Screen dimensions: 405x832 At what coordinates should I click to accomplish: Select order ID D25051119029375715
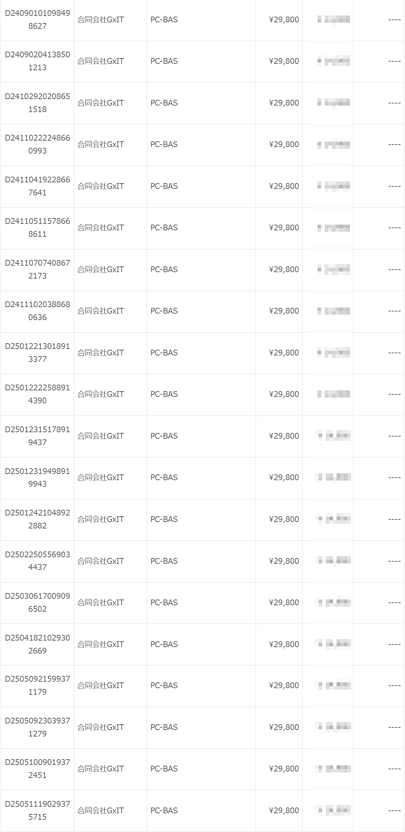[37, 810]
